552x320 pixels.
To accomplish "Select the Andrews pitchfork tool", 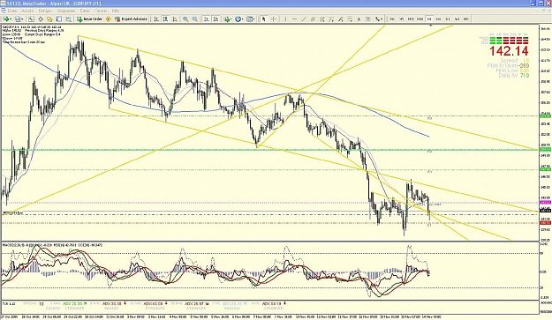I will click(x=340, y=19).
